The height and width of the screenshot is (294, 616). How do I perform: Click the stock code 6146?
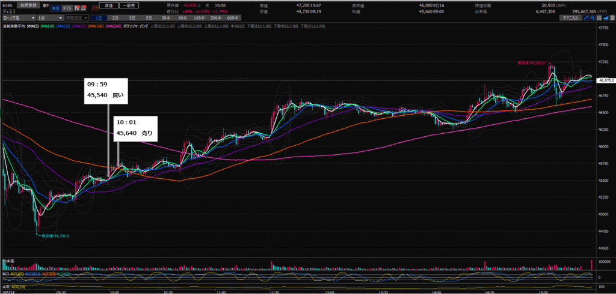[6, 6]
